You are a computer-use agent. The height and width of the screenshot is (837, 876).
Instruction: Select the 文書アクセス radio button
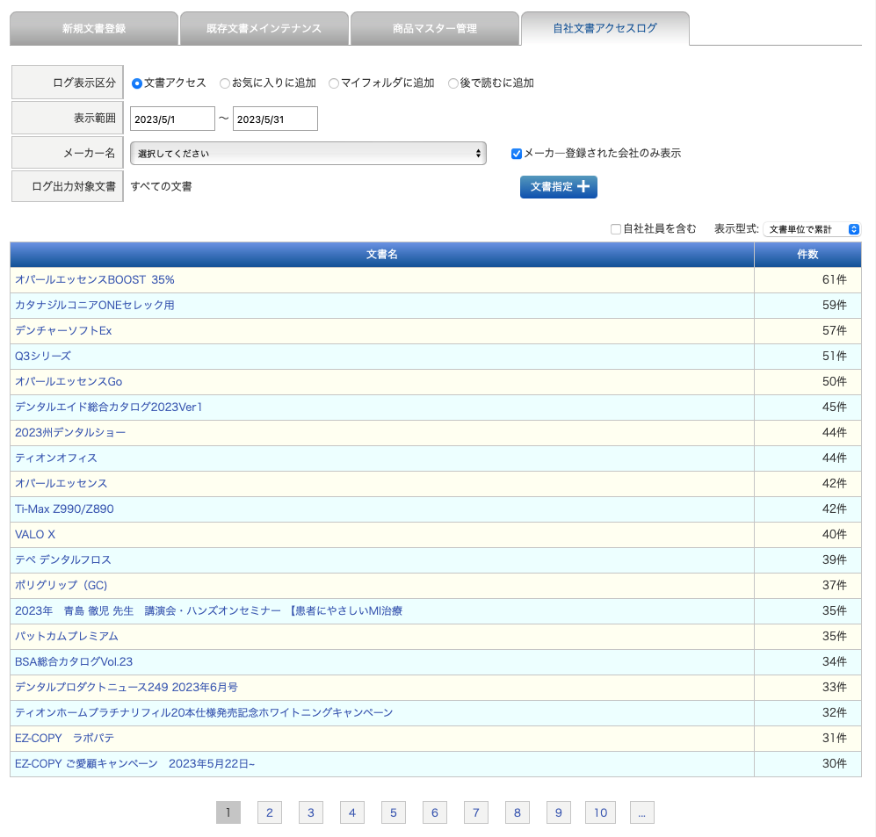pos(137,83)
